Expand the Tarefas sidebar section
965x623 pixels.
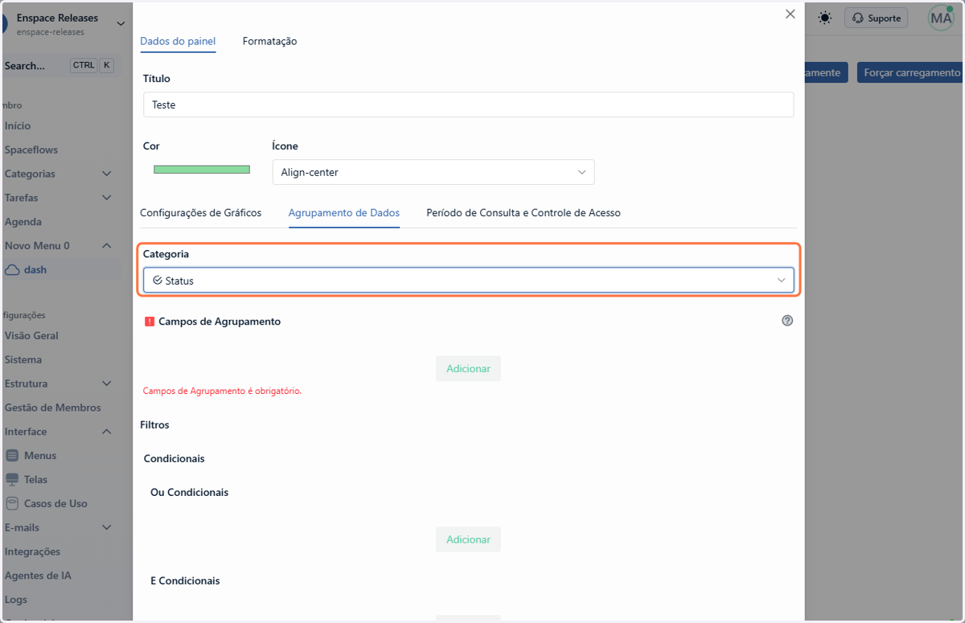(x=106, y=198)
